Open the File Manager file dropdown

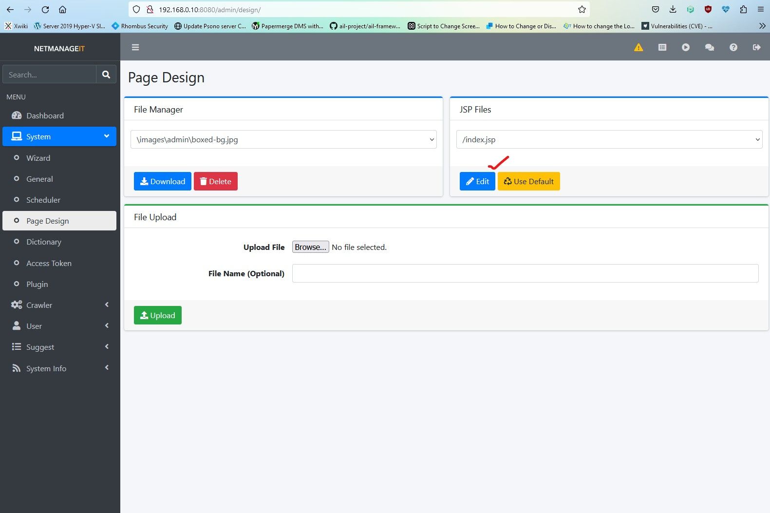click(x=283, y=139)
